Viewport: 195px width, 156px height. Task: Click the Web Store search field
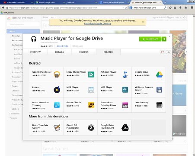tap(23, 24)
